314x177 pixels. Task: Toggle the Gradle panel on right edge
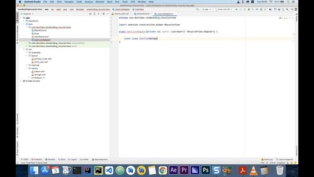[296, 17]
